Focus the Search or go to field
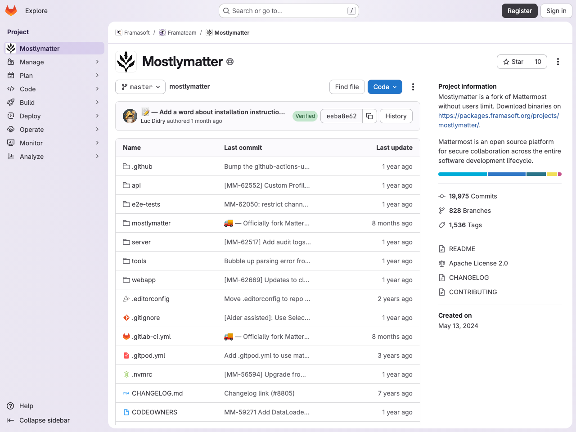The height and width of the screenshot is (432, 576). click(x=288, y=10)
